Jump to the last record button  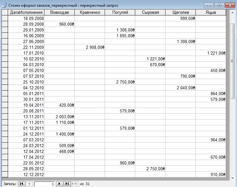67,184
